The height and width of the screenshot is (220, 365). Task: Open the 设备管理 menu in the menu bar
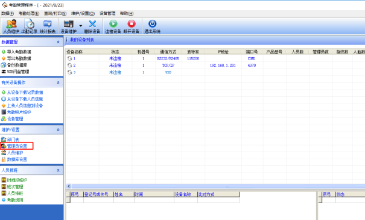click(x=107, y=13)
